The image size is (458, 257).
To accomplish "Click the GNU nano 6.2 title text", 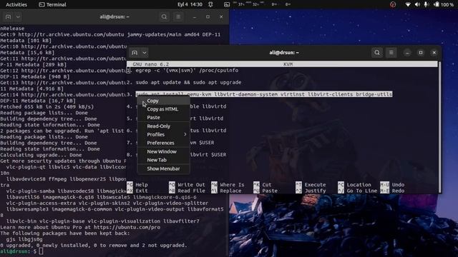I will click(x=151, y=64).
